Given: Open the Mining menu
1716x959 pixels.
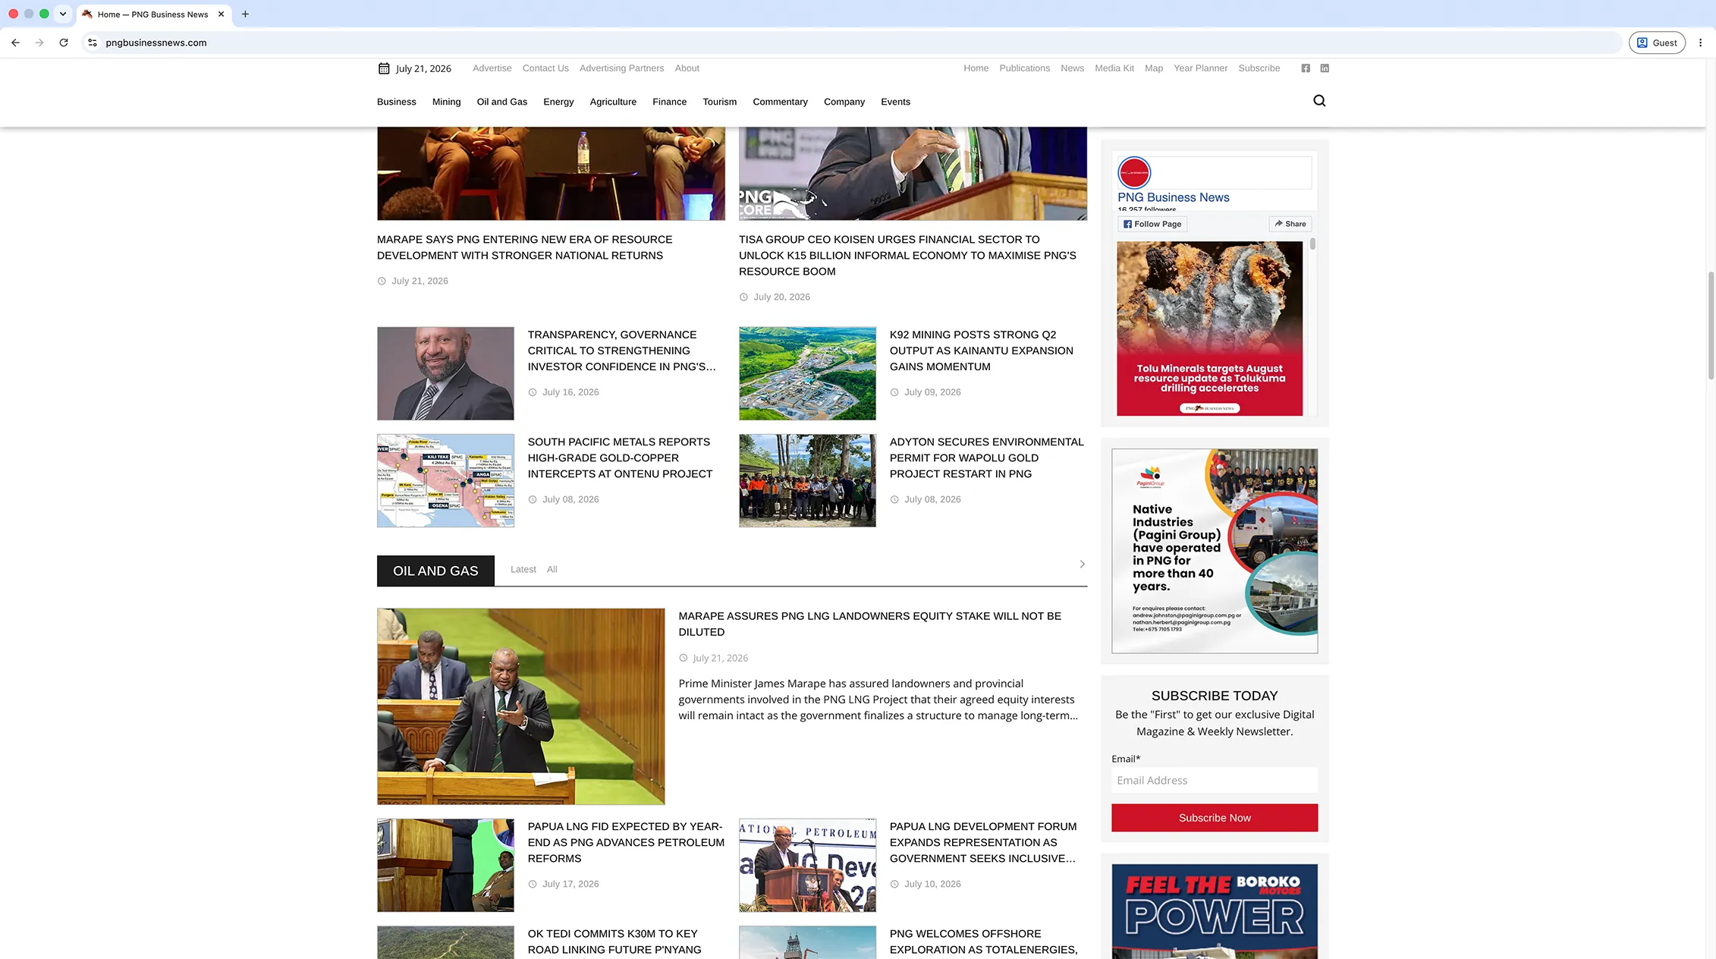Looking at the screenshot, I should (x=446, y=102).
